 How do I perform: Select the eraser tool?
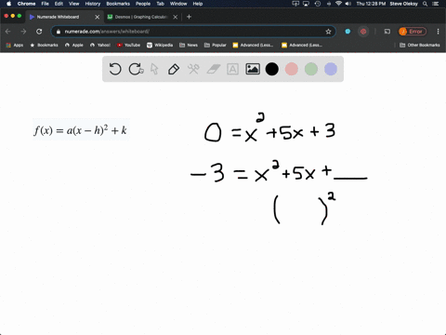214,69
